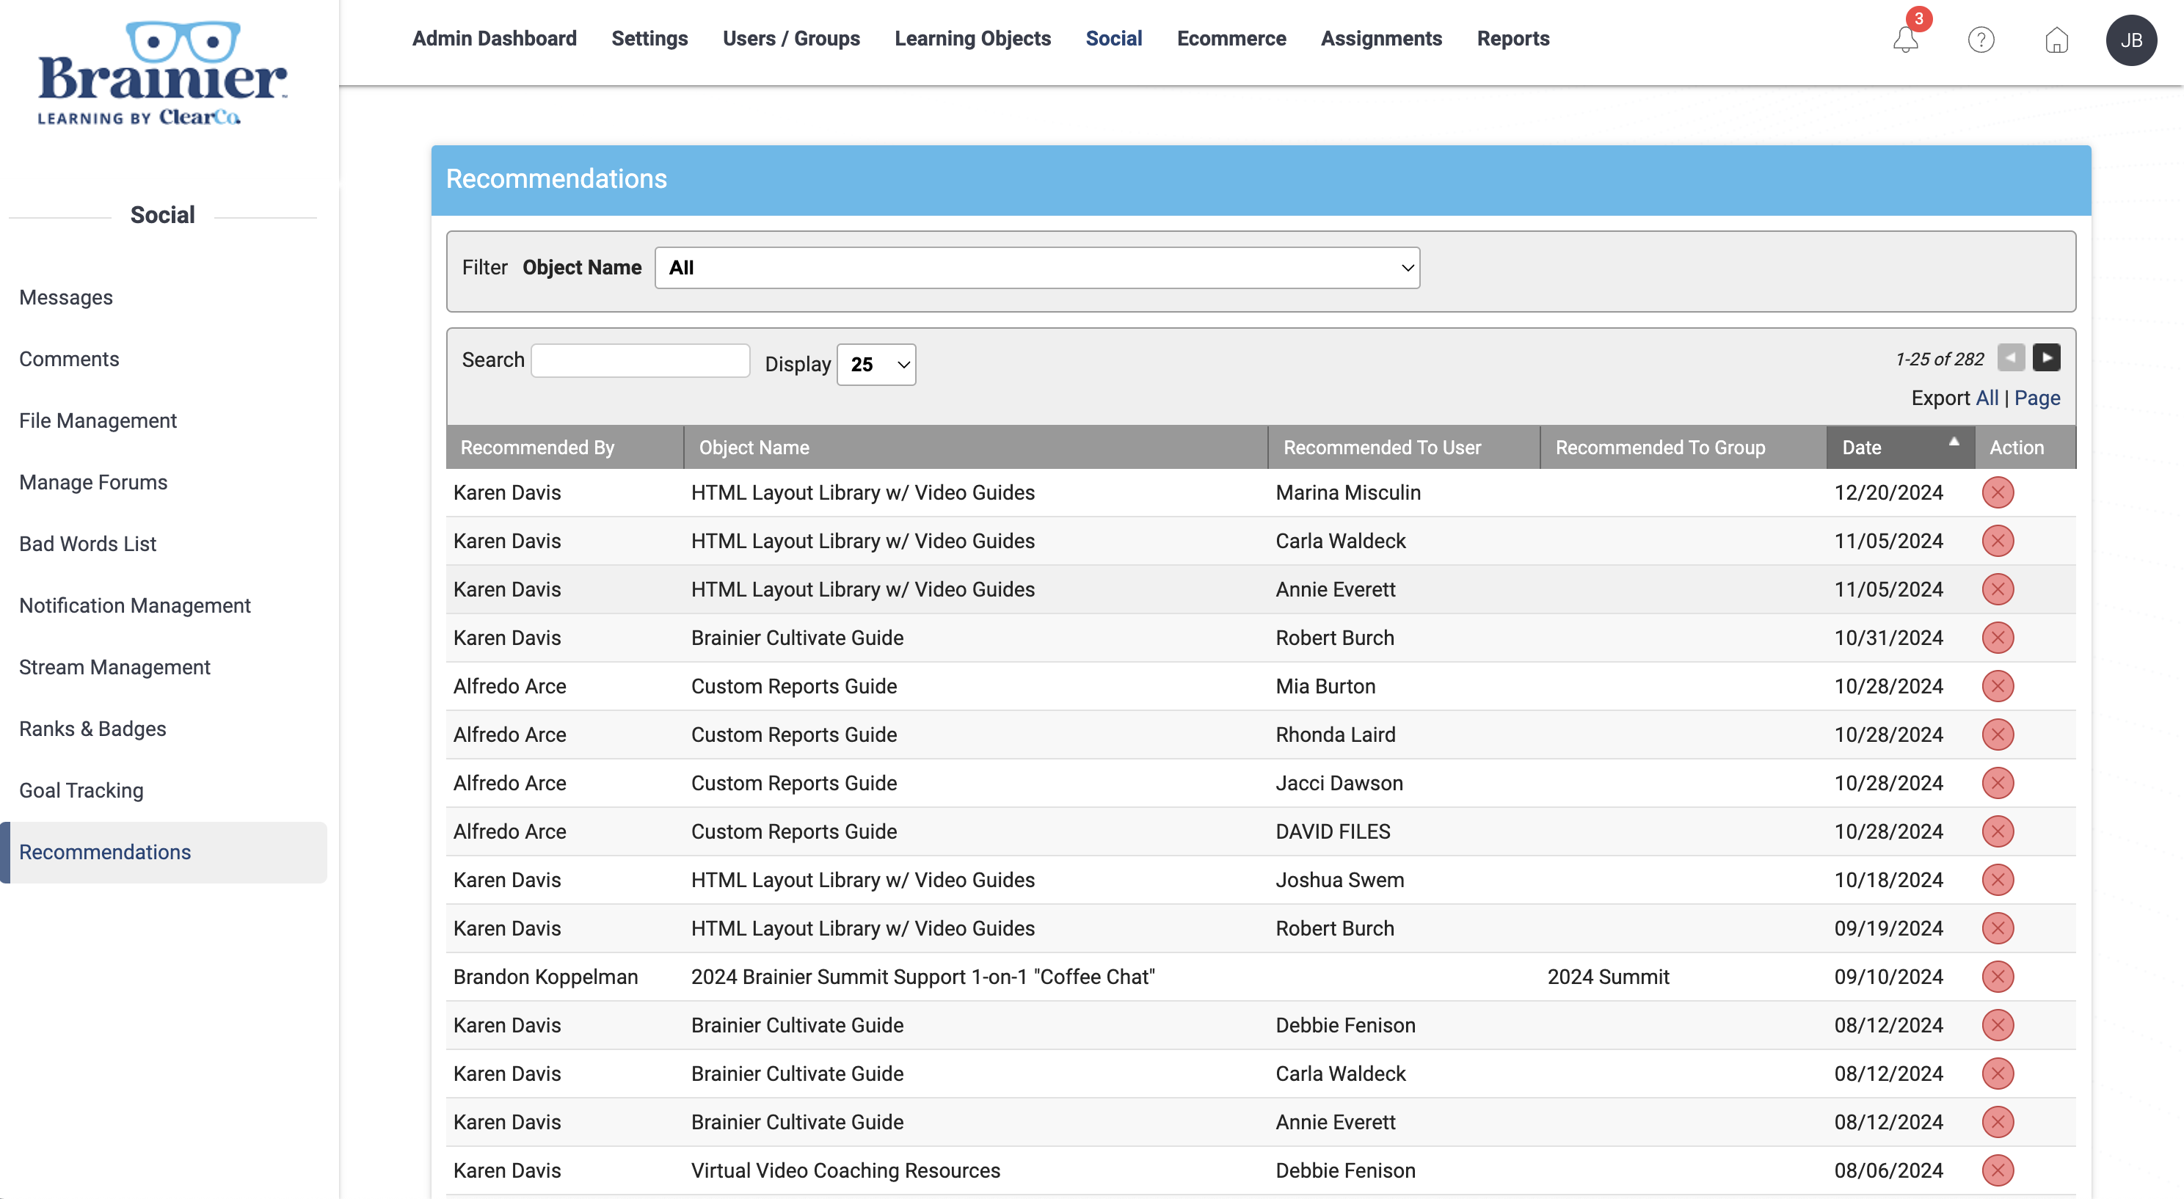Sort by Recommended To Group column
This screenshot has width=2184, height=1199.
click(1660, 448)
